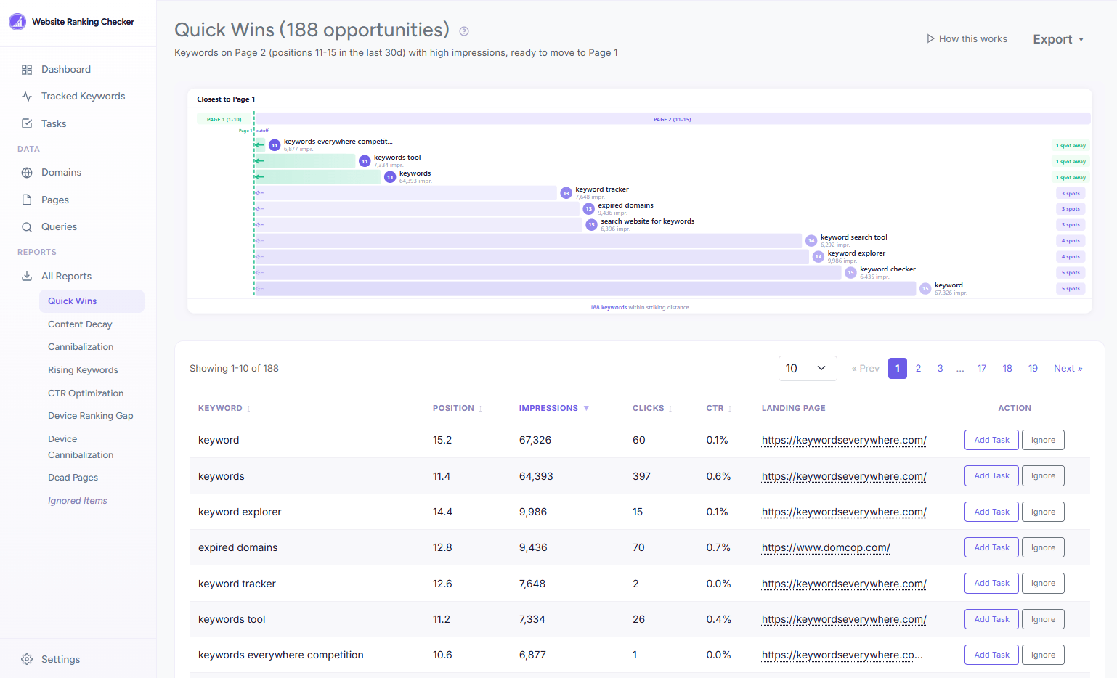Sort by CTR column sort icon
Viewport: 1117px width, 678px height.
pos(730,409)
